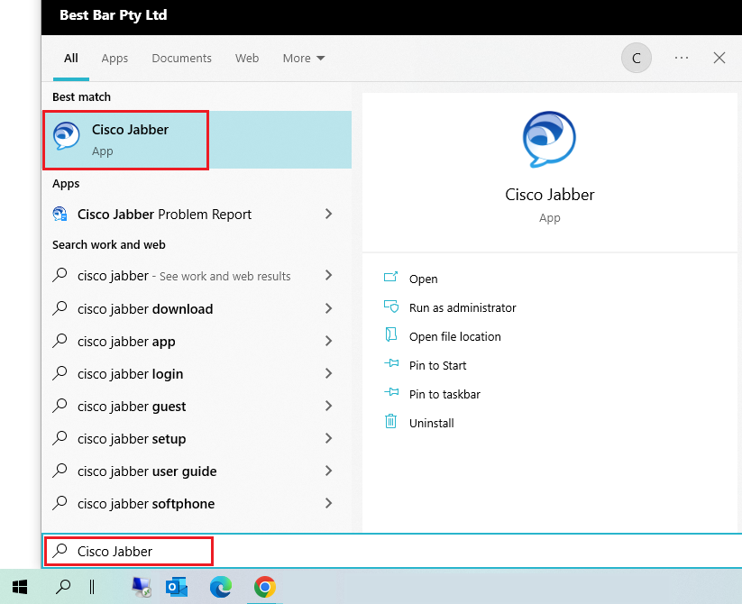742x604 pixels.
Task: Select 'Cisco Jabber Problem Report' app text
Action: click(x=164, y=215)
